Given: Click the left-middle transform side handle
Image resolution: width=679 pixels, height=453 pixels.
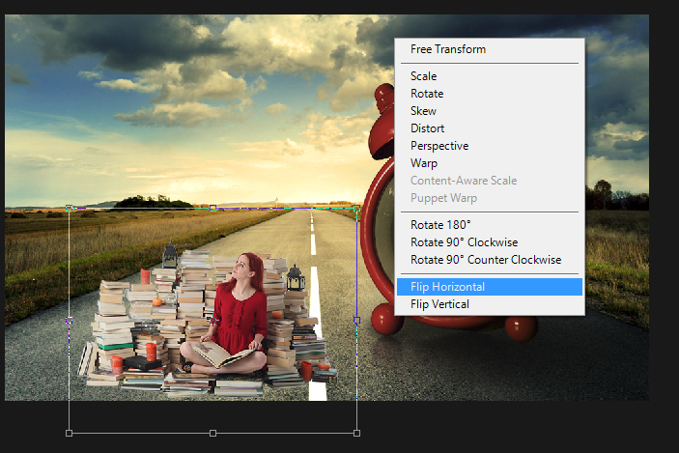Looking at the screenshot, I should tap(69, 320).
